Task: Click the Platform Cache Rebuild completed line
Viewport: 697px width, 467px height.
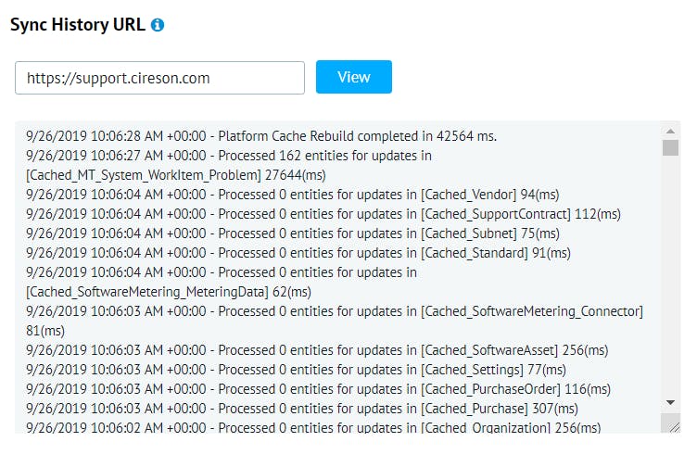Action: 261,136
